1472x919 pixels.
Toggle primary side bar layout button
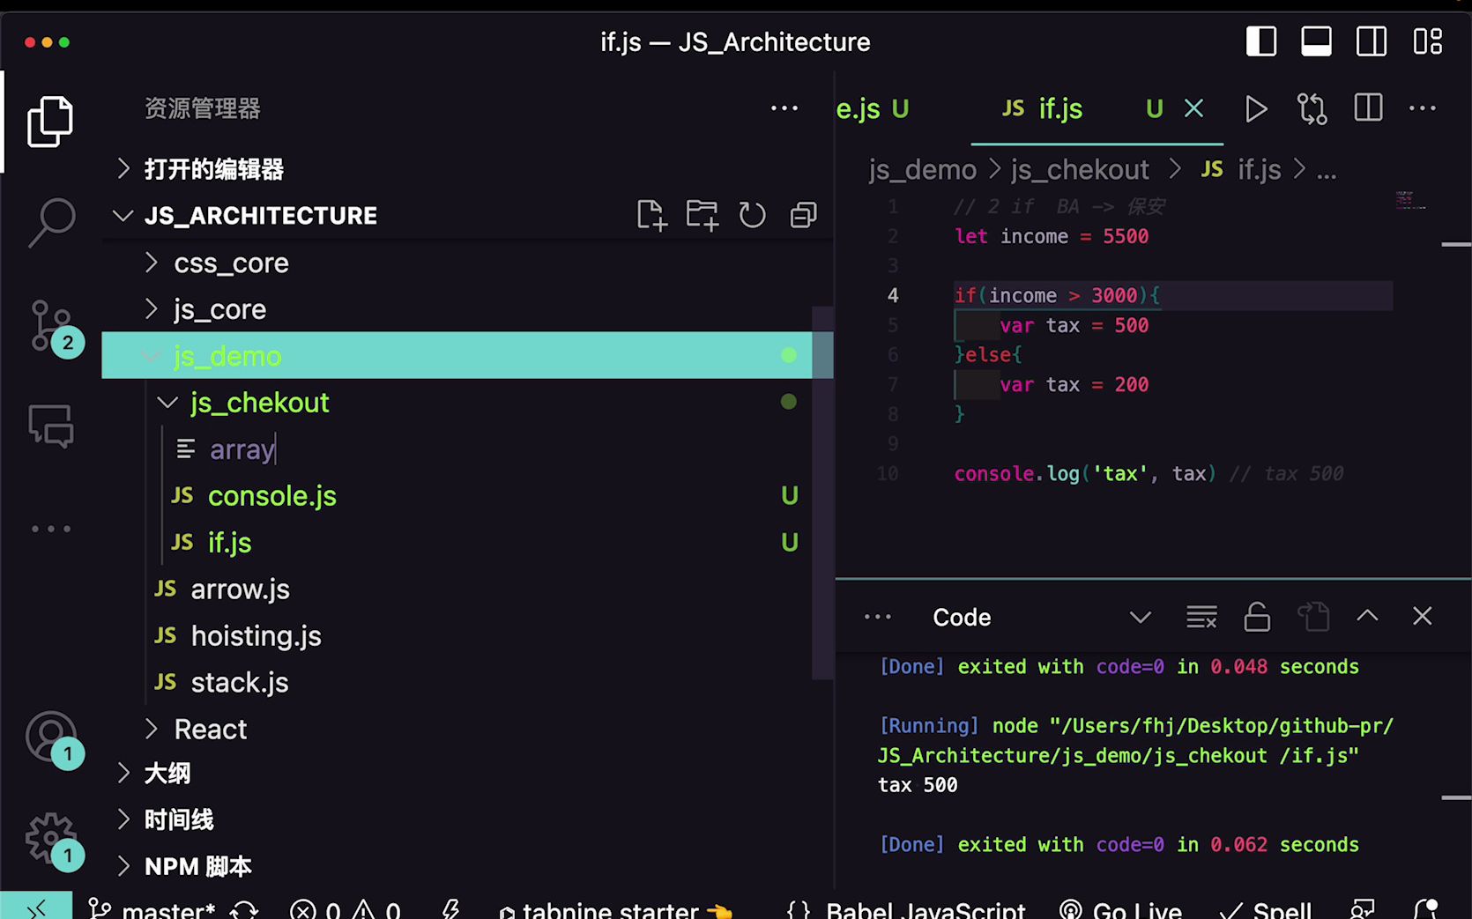coord(1261,41)
